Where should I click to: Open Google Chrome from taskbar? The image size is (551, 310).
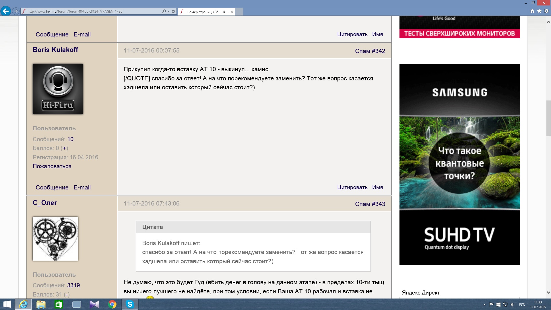tap(112, 304)
